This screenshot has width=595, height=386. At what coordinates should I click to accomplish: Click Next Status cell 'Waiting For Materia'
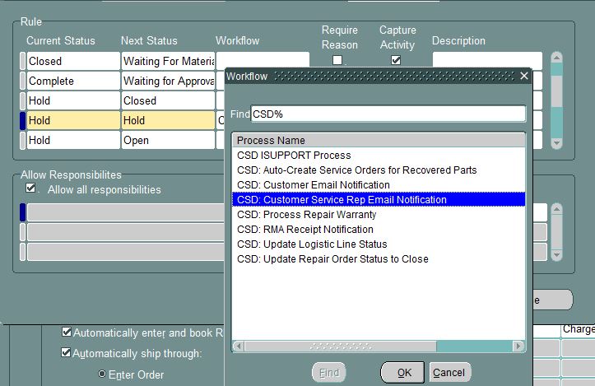coord(168,61)
